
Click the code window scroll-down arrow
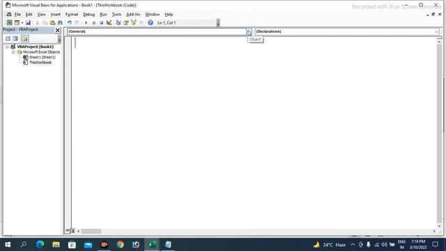click(x=439, y=226)
